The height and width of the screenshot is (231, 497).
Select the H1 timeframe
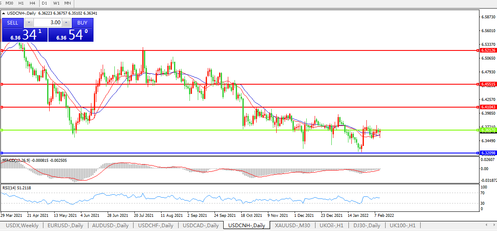point(21,3)
